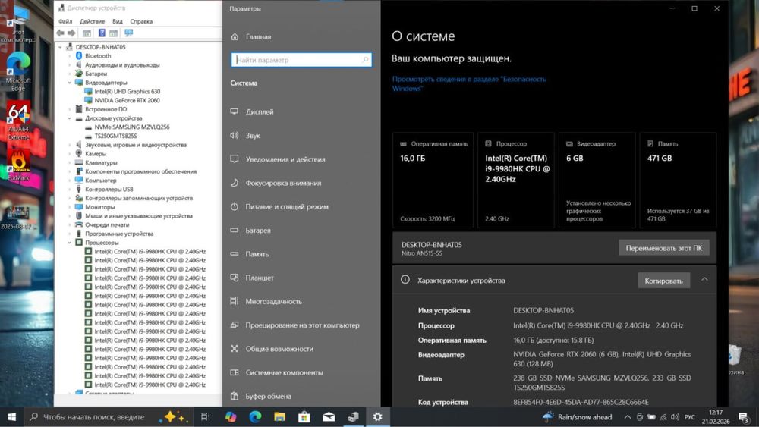Click the Видеоадаптер 6 GB card

(x=597, y=180)
